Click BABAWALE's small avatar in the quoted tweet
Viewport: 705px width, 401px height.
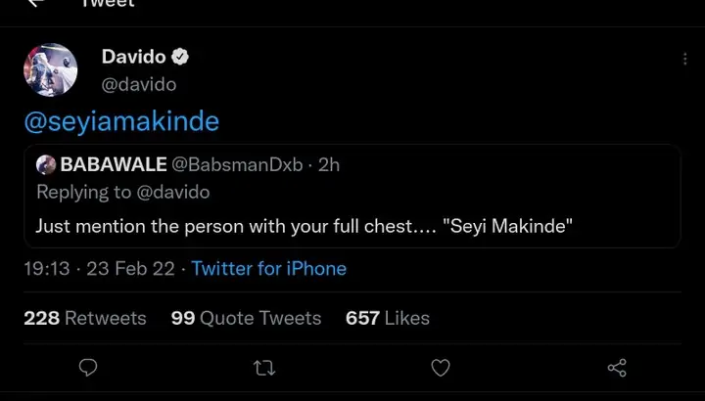[x=46, y=165]
